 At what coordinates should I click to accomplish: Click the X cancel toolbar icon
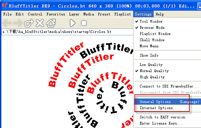(x=40, y=23)
